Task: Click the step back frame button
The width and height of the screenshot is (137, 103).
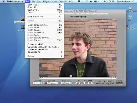Action: pyautogui.click(x=80, y=83)
